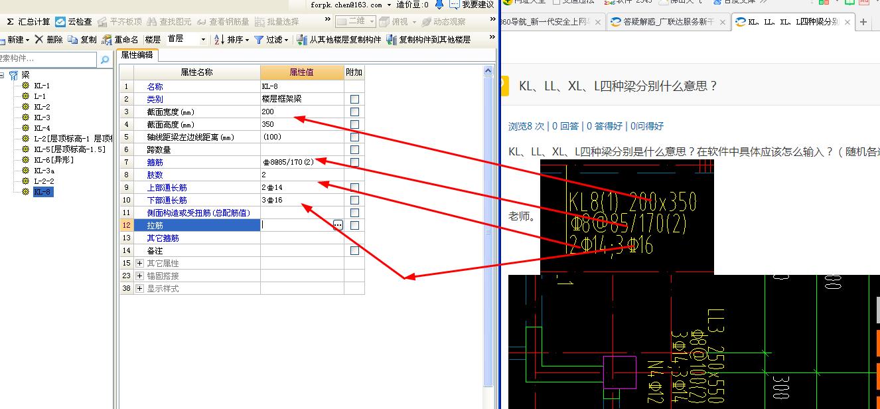The image size is (880, 409).
Task: Click the 0 回答 link
Action: coord(564,126)
